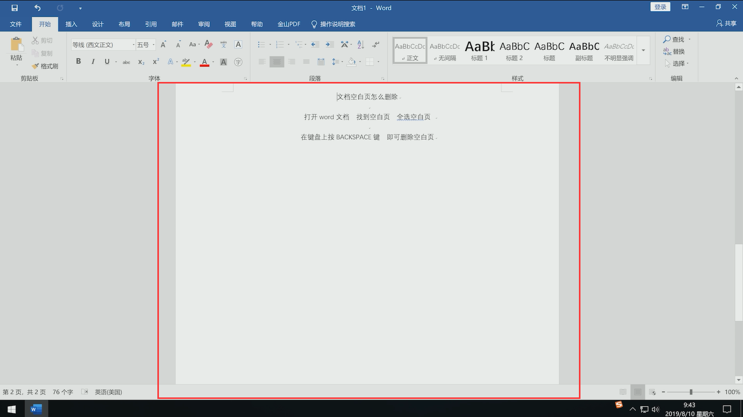Toggle show/hide paragraph marks
Image resolution: width=743 pixels, height=417 pixels.
coord(376,45)
